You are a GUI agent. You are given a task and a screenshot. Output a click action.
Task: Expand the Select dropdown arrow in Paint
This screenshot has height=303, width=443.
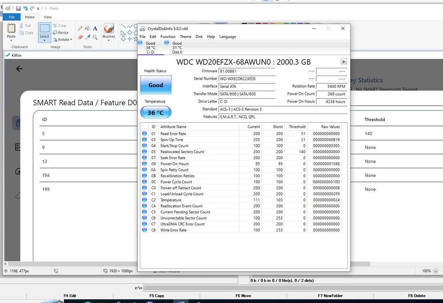click(44, 40)
